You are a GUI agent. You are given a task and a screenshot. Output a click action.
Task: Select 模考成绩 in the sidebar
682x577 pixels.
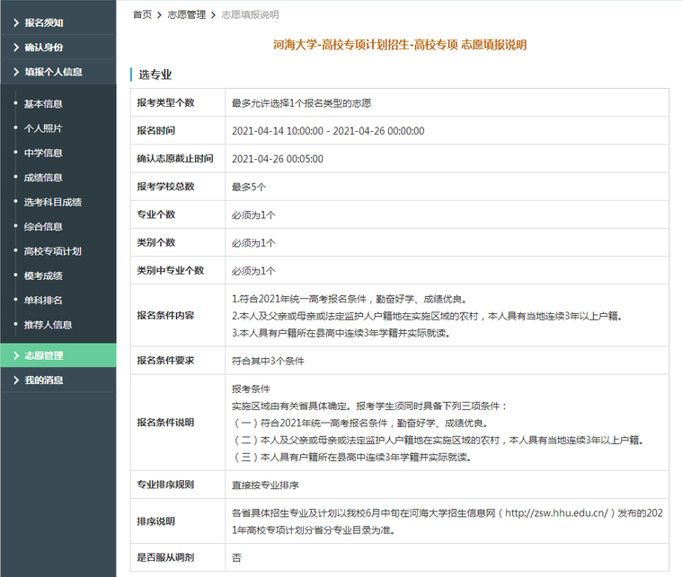coord(43,275)
